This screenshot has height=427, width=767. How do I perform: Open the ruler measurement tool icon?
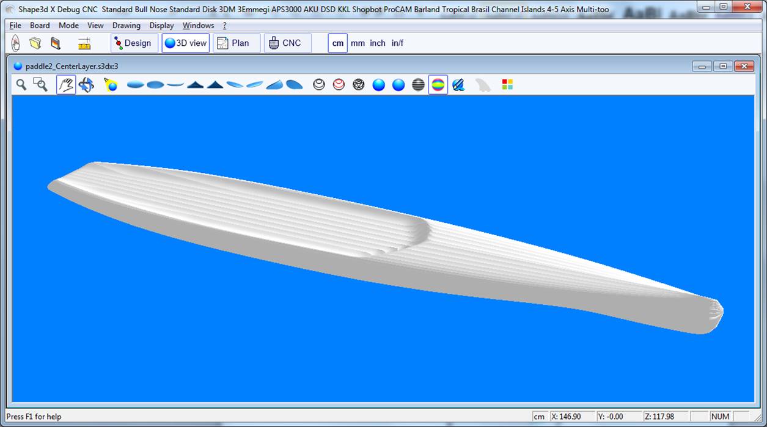pos(84,43)
